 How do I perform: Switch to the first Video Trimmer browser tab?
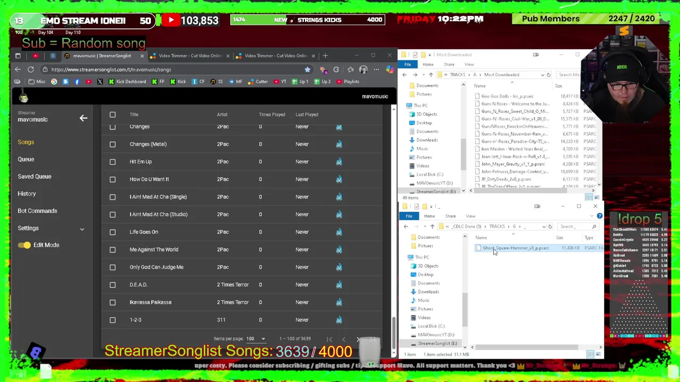click(x=190, y=56)
